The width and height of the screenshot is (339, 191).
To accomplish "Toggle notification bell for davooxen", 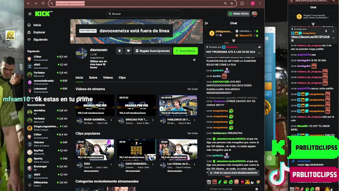I will 119,51.
